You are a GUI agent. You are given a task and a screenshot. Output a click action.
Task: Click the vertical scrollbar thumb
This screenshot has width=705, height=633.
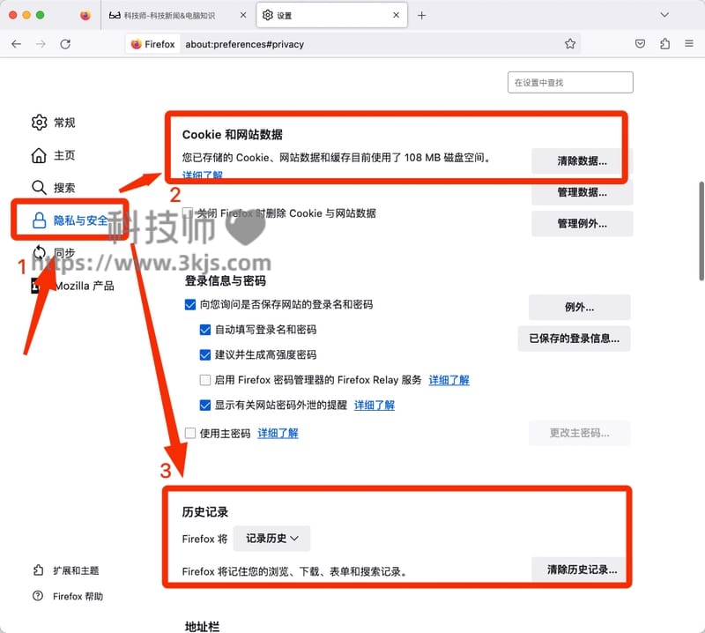point(701,231)
